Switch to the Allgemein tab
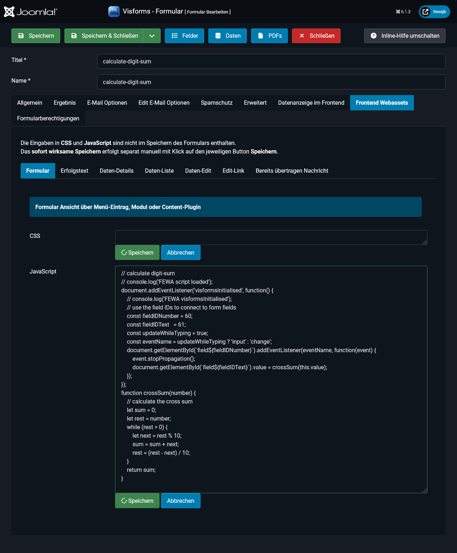This screenshot has width=457, height=553. pos(30,103)
